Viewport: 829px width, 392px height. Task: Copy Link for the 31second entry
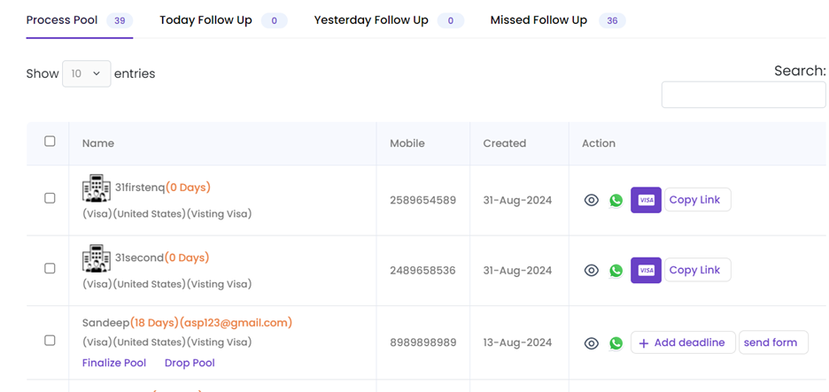pyautogui.click(x=698, y=270)
